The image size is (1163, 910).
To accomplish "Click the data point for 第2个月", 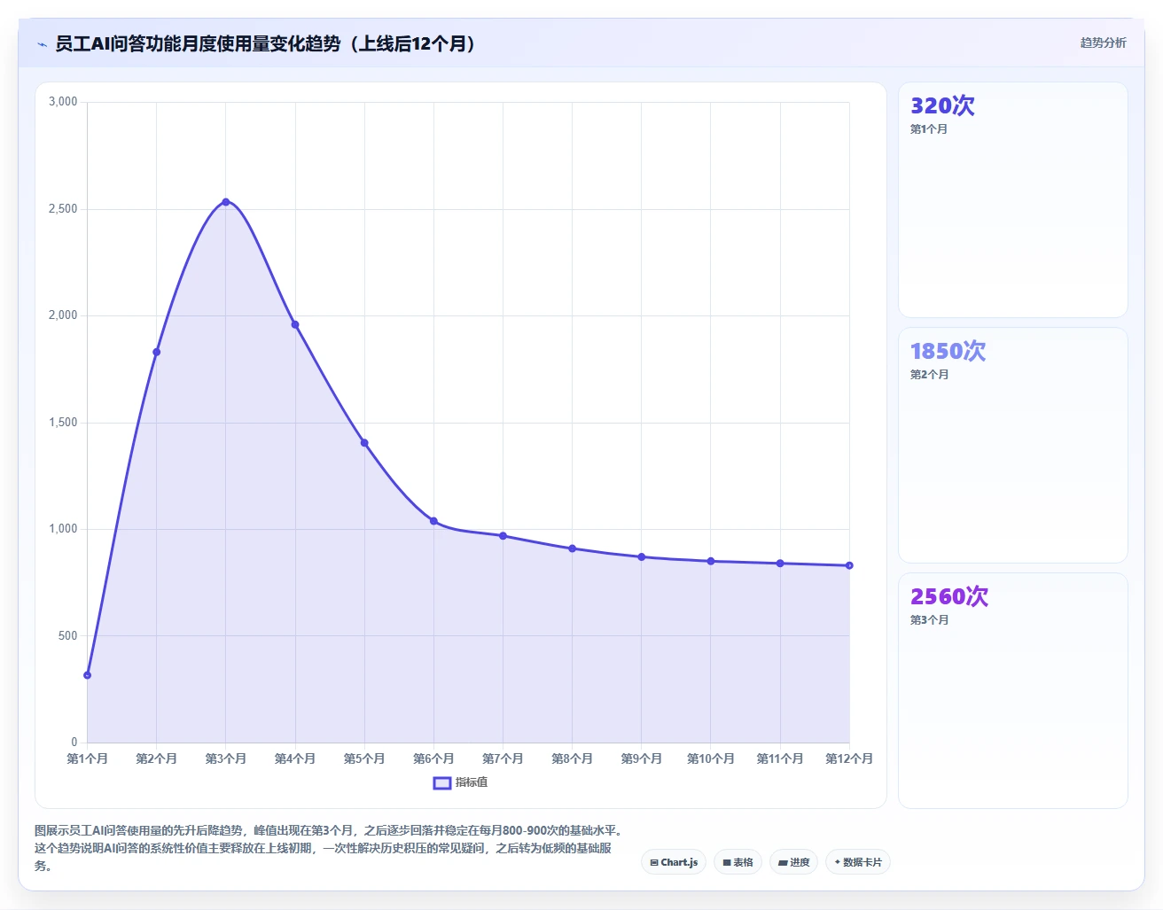I will tap(157, 352).
